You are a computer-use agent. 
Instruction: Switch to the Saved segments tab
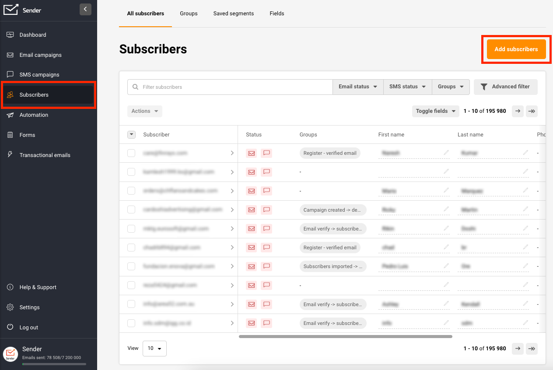click(x=233, y=14)
